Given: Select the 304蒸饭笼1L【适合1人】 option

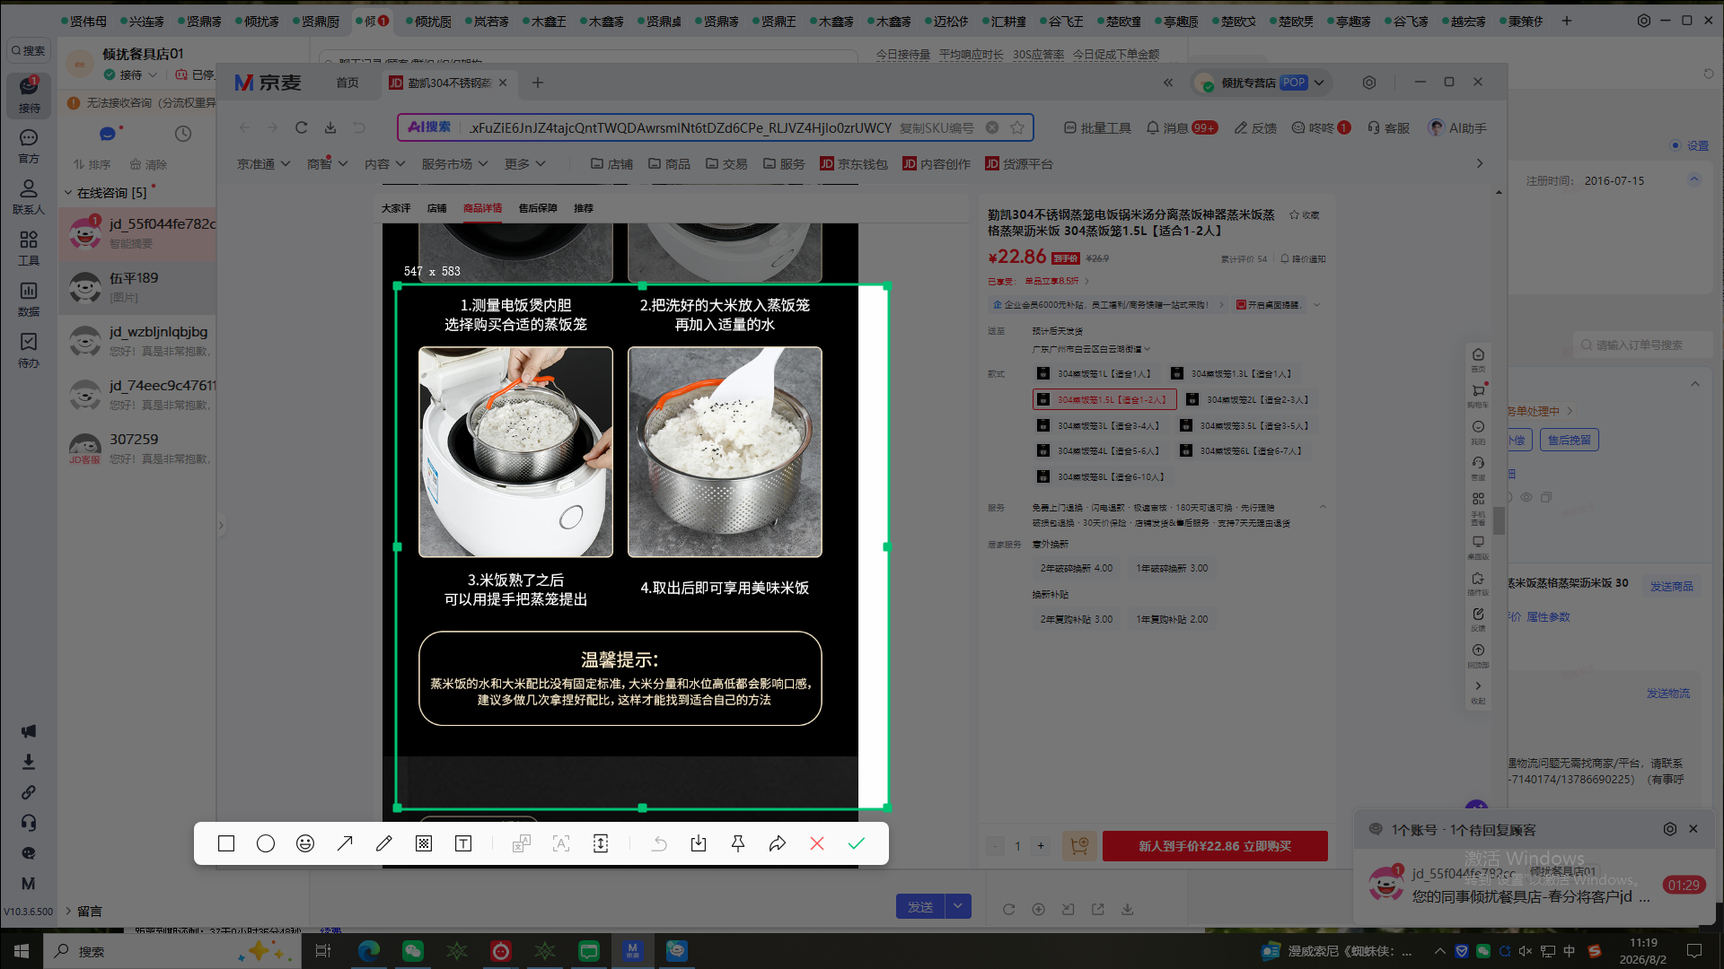Looking at the screenshot, I should coord(1094,373).
